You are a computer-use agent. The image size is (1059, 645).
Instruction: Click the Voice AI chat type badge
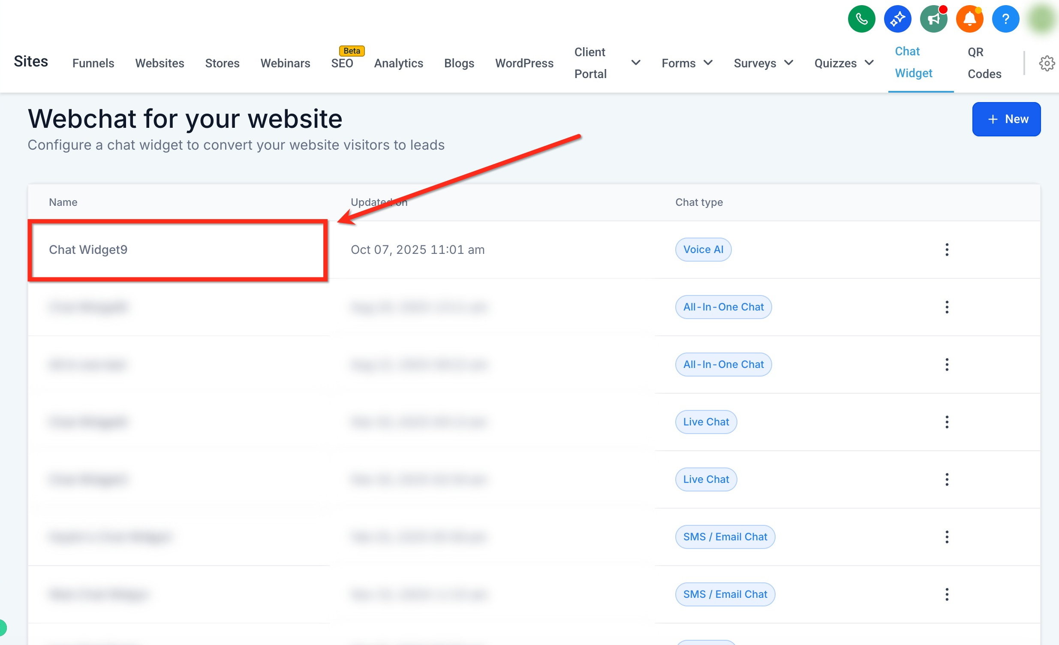click(x=703, y=250)
